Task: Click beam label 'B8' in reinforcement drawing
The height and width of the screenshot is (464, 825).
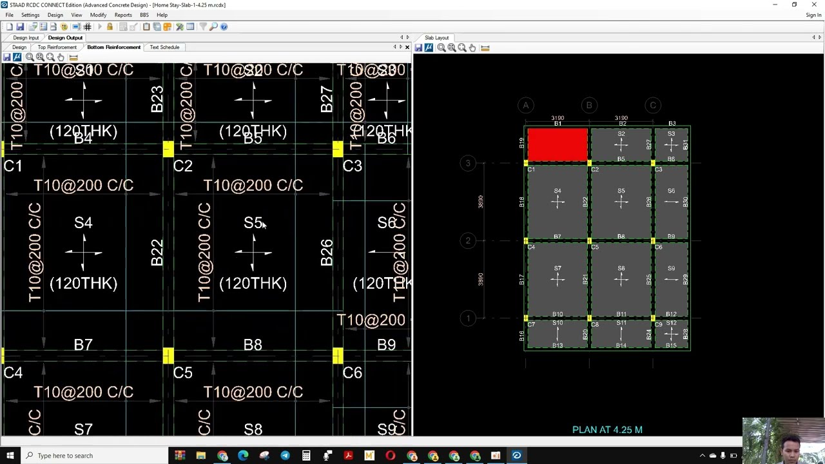Action: click(253, 345)
